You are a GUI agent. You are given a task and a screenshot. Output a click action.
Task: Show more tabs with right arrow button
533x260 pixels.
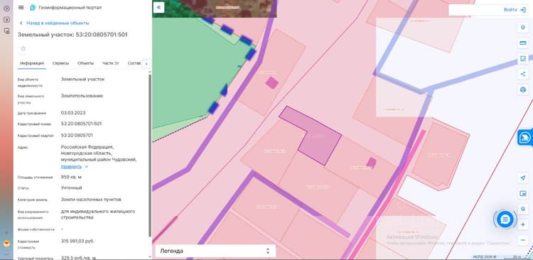click(x=146, y=64)
